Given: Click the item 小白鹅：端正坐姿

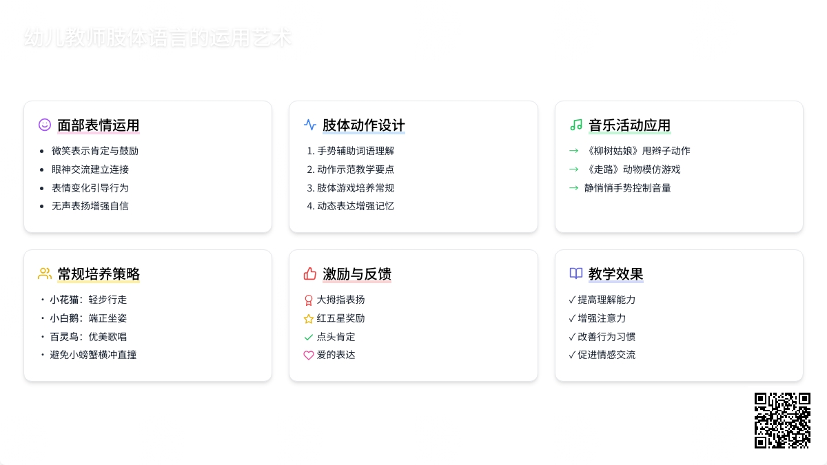Looking at the screenshot, I should click(x=88, y=318).
